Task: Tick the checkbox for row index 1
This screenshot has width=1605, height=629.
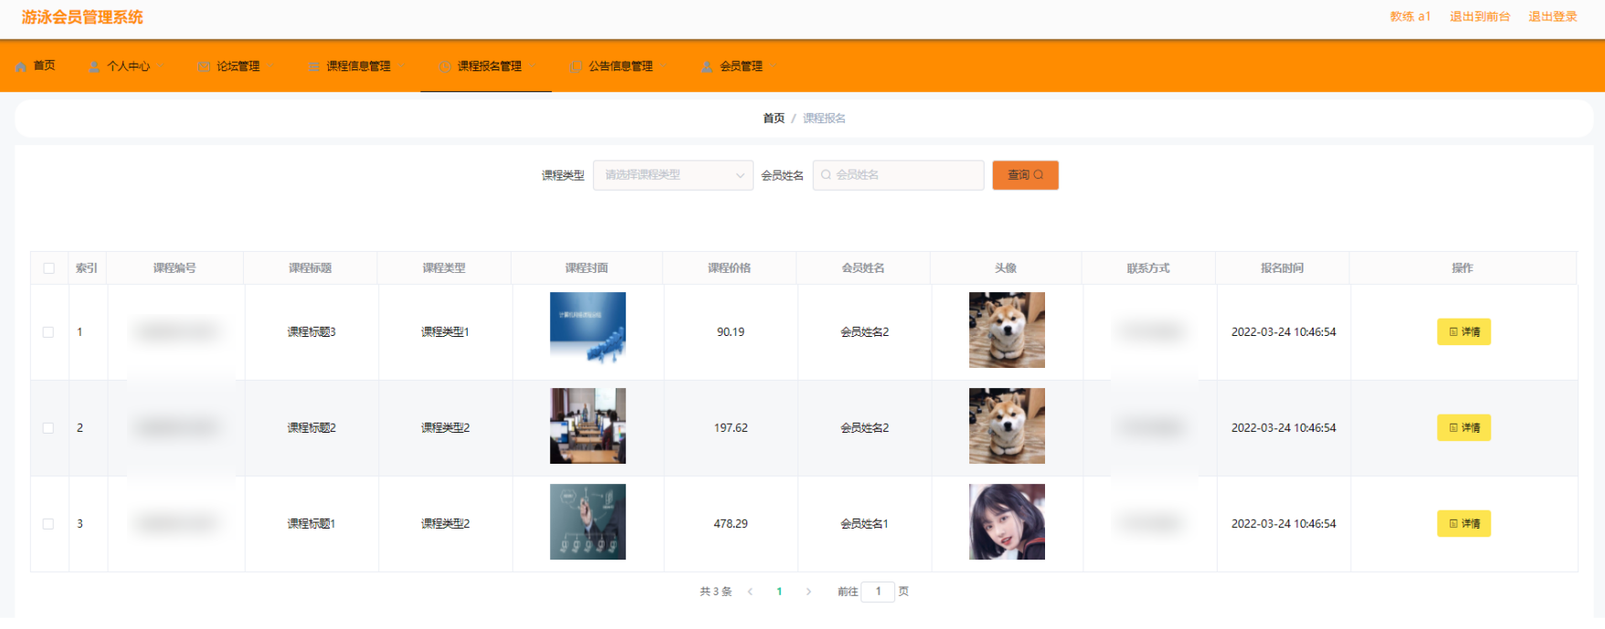Action: [x=48, y=332]
